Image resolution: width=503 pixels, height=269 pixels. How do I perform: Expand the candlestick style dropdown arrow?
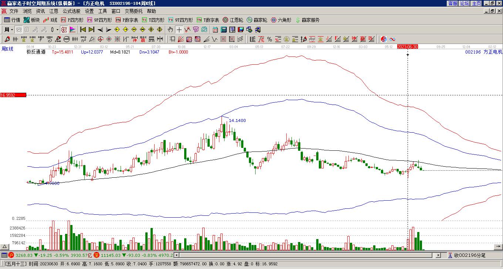(x=57, y=30)
